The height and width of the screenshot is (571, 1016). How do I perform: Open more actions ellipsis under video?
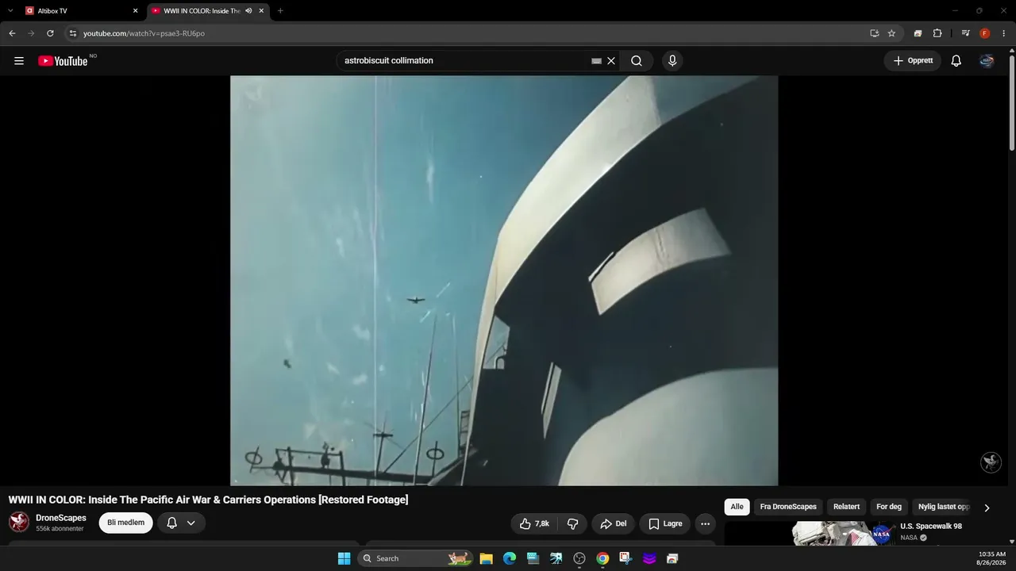(705, 523)
